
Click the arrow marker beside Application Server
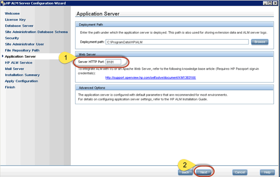pyautogui.click(x=3, y=56)
